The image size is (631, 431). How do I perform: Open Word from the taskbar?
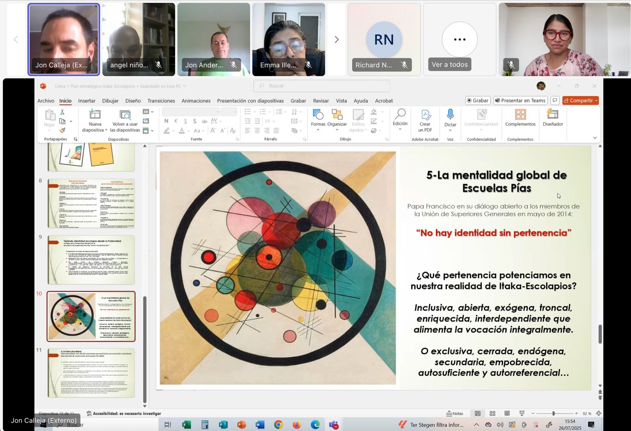click(x=260, y=425)
